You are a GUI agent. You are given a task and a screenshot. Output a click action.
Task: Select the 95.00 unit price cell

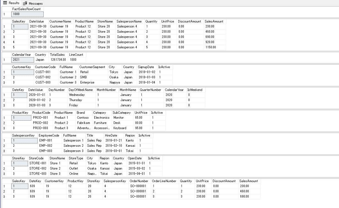(141, 128)
